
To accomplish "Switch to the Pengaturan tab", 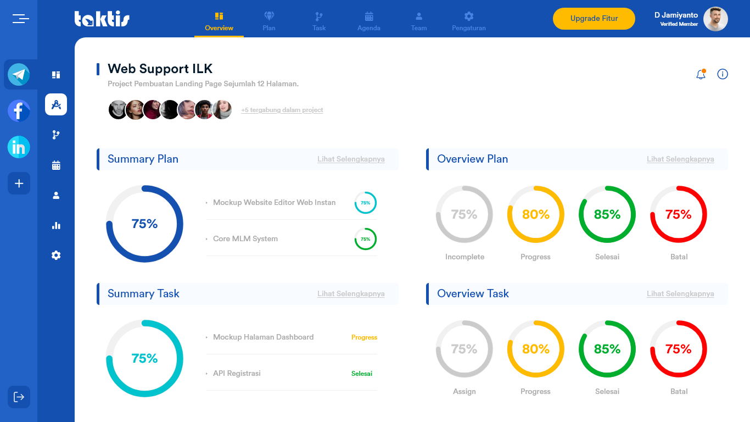I will 469,22.
